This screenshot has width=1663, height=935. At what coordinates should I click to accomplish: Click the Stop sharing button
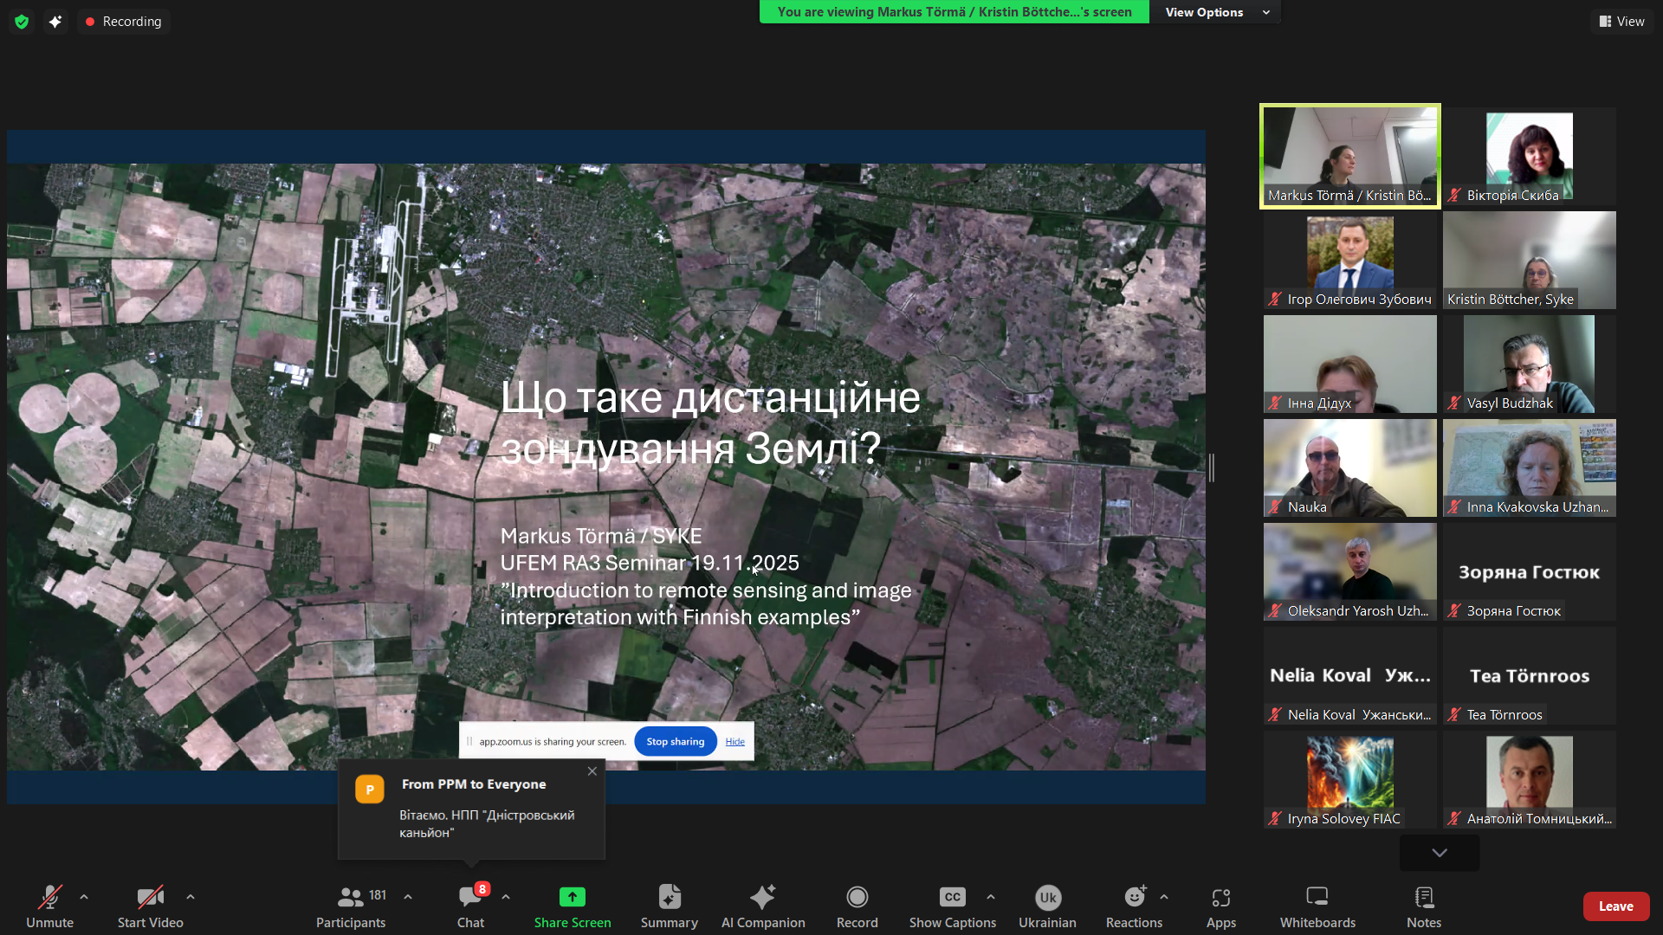coord(675,741)
